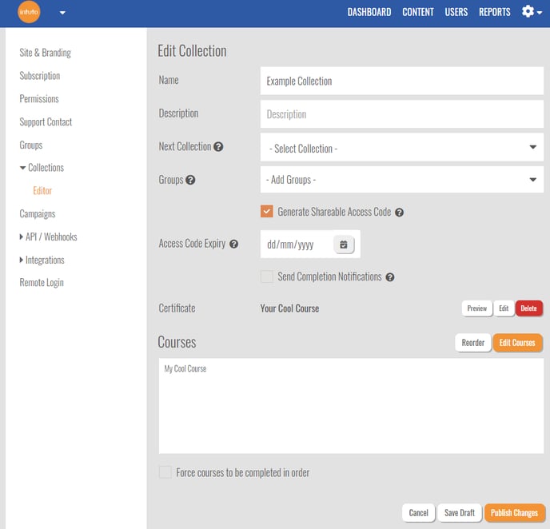The width and height of the screenshot is (550, 529).
Task: Open the Add Groups dropdown
Action: 401,180
